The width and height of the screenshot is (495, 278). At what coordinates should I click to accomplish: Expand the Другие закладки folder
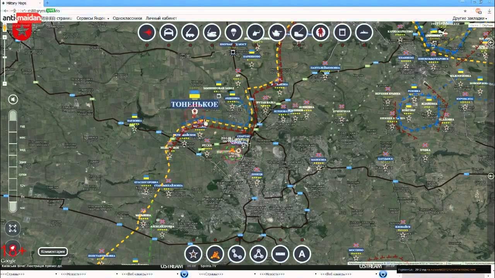coord(469,18)
